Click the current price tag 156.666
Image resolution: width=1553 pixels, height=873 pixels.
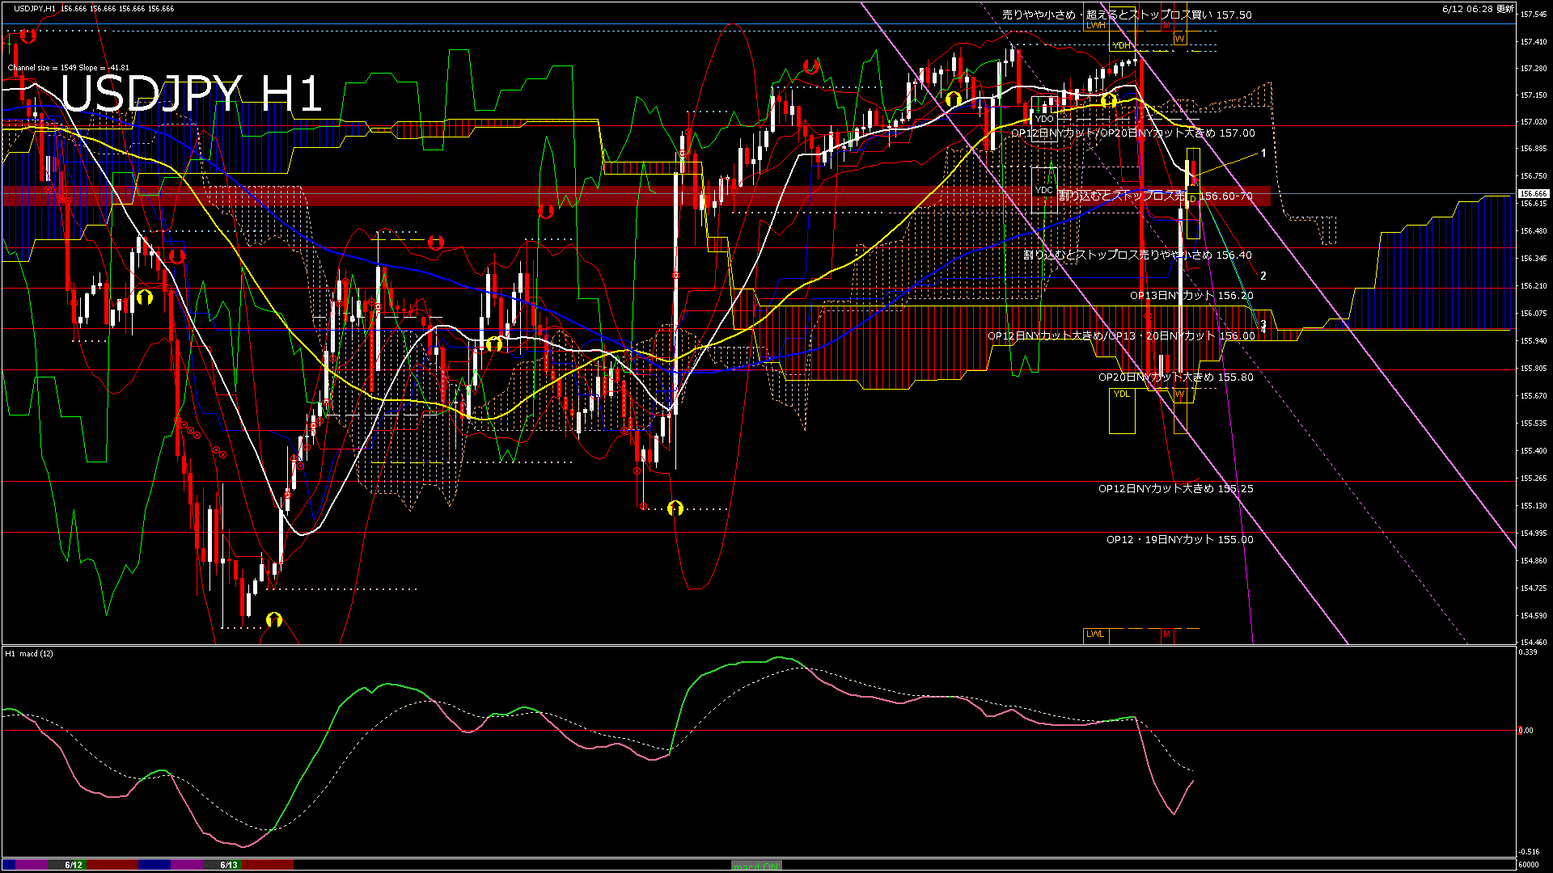point(1533,194)
